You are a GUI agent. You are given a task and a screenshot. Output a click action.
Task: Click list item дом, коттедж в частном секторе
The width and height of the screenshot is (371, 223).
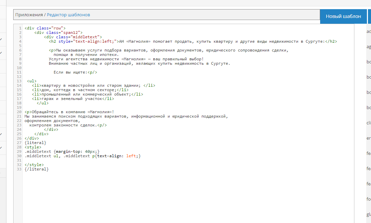(80, 90)
